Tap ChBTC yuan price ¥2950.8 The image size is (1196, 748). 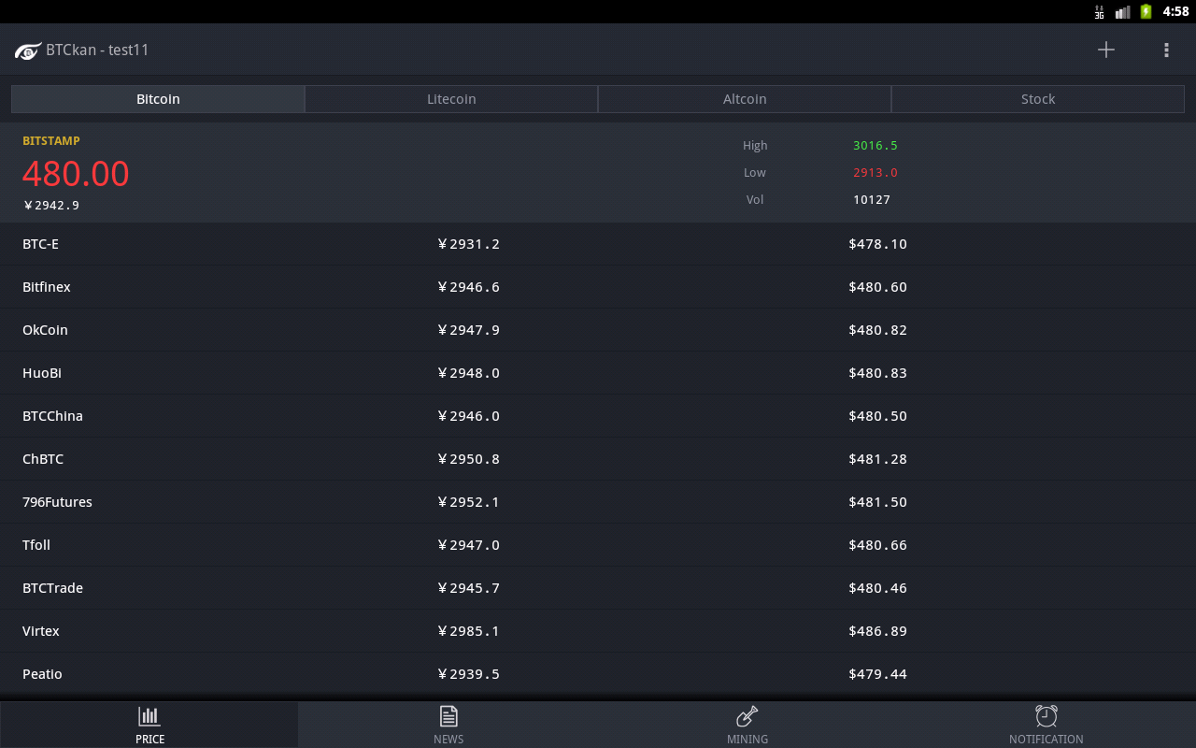468,459
